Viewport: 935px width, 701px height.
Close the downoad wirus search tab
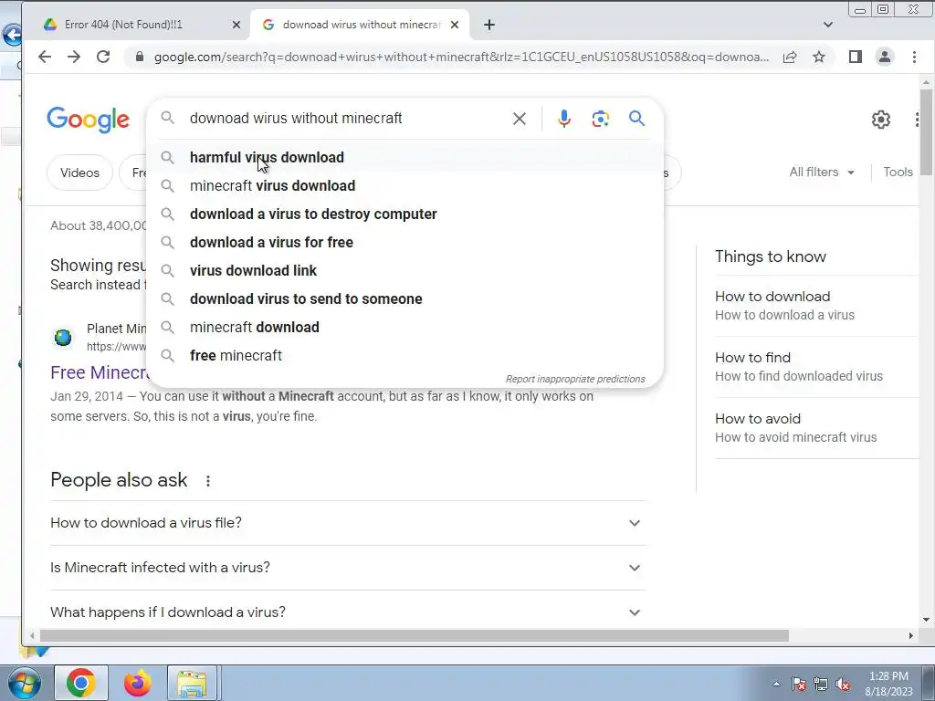(455, 25)
